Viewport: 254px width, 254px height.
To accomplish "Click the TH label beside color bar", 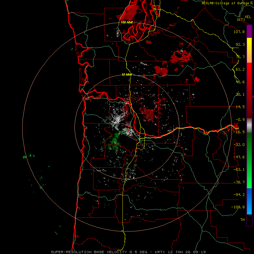I will tap(242, 220).
